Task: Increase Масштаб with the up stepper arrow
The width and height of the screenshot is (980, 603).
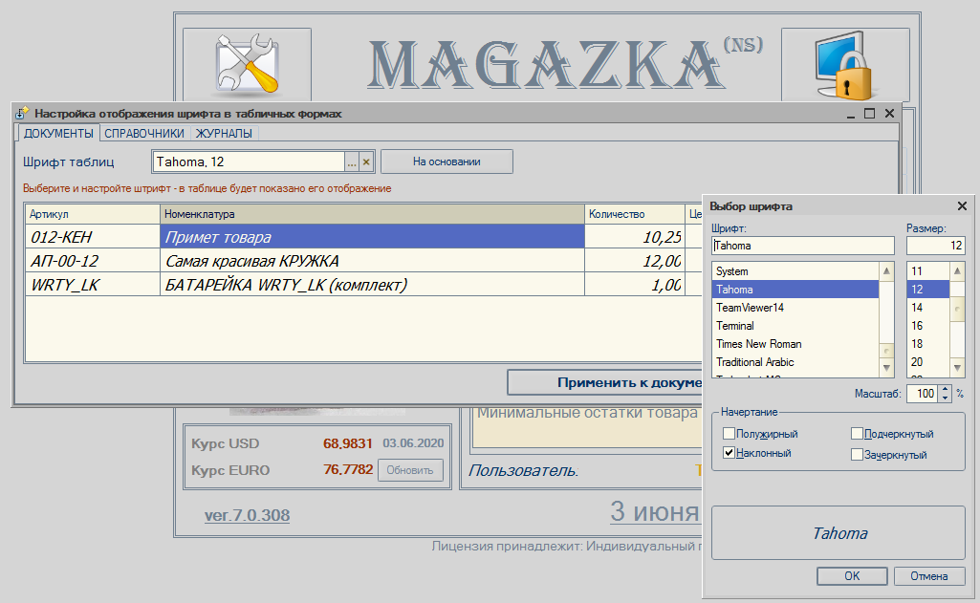Action: point(945,389)
